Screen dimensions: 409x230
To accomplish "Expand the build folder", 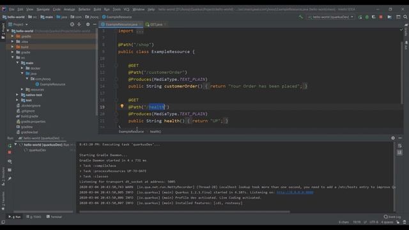I will [x=13, y=47].
